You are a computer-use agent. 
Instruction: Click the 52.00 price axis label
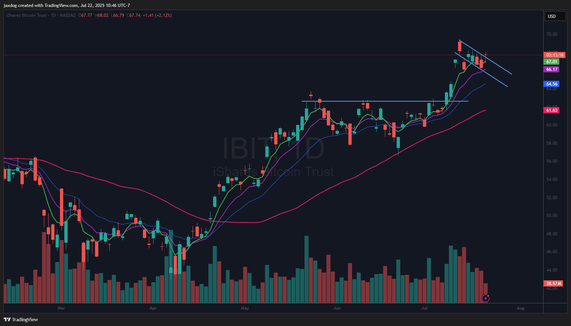click(x=552, y=198)
